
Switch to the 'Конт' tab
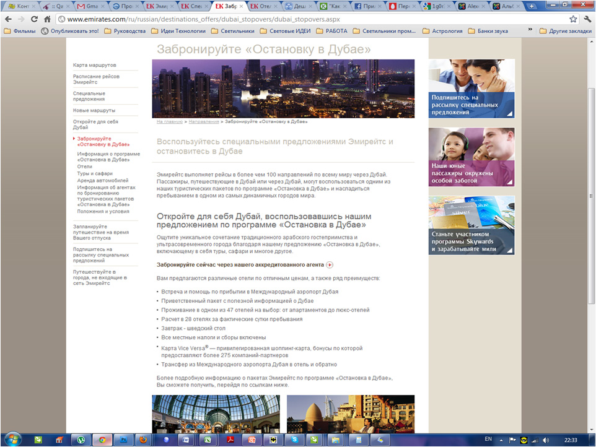pyautogui.click(x=21, y=6)
